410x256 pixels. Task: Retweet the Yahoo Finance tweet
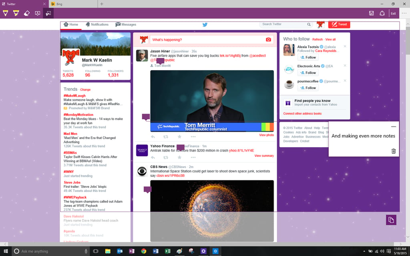pyautogui.click(x=166, y=157)
